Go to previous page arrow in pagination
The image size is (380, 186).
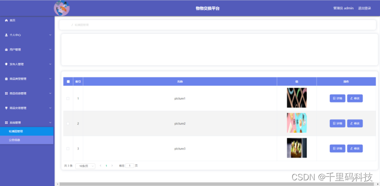[101, 166]
